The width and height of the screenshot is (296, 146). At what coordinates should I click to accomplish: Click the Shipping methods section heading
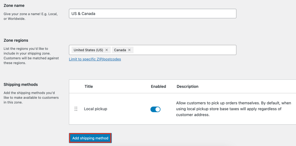pyautogui.click(x=21, y=85)
